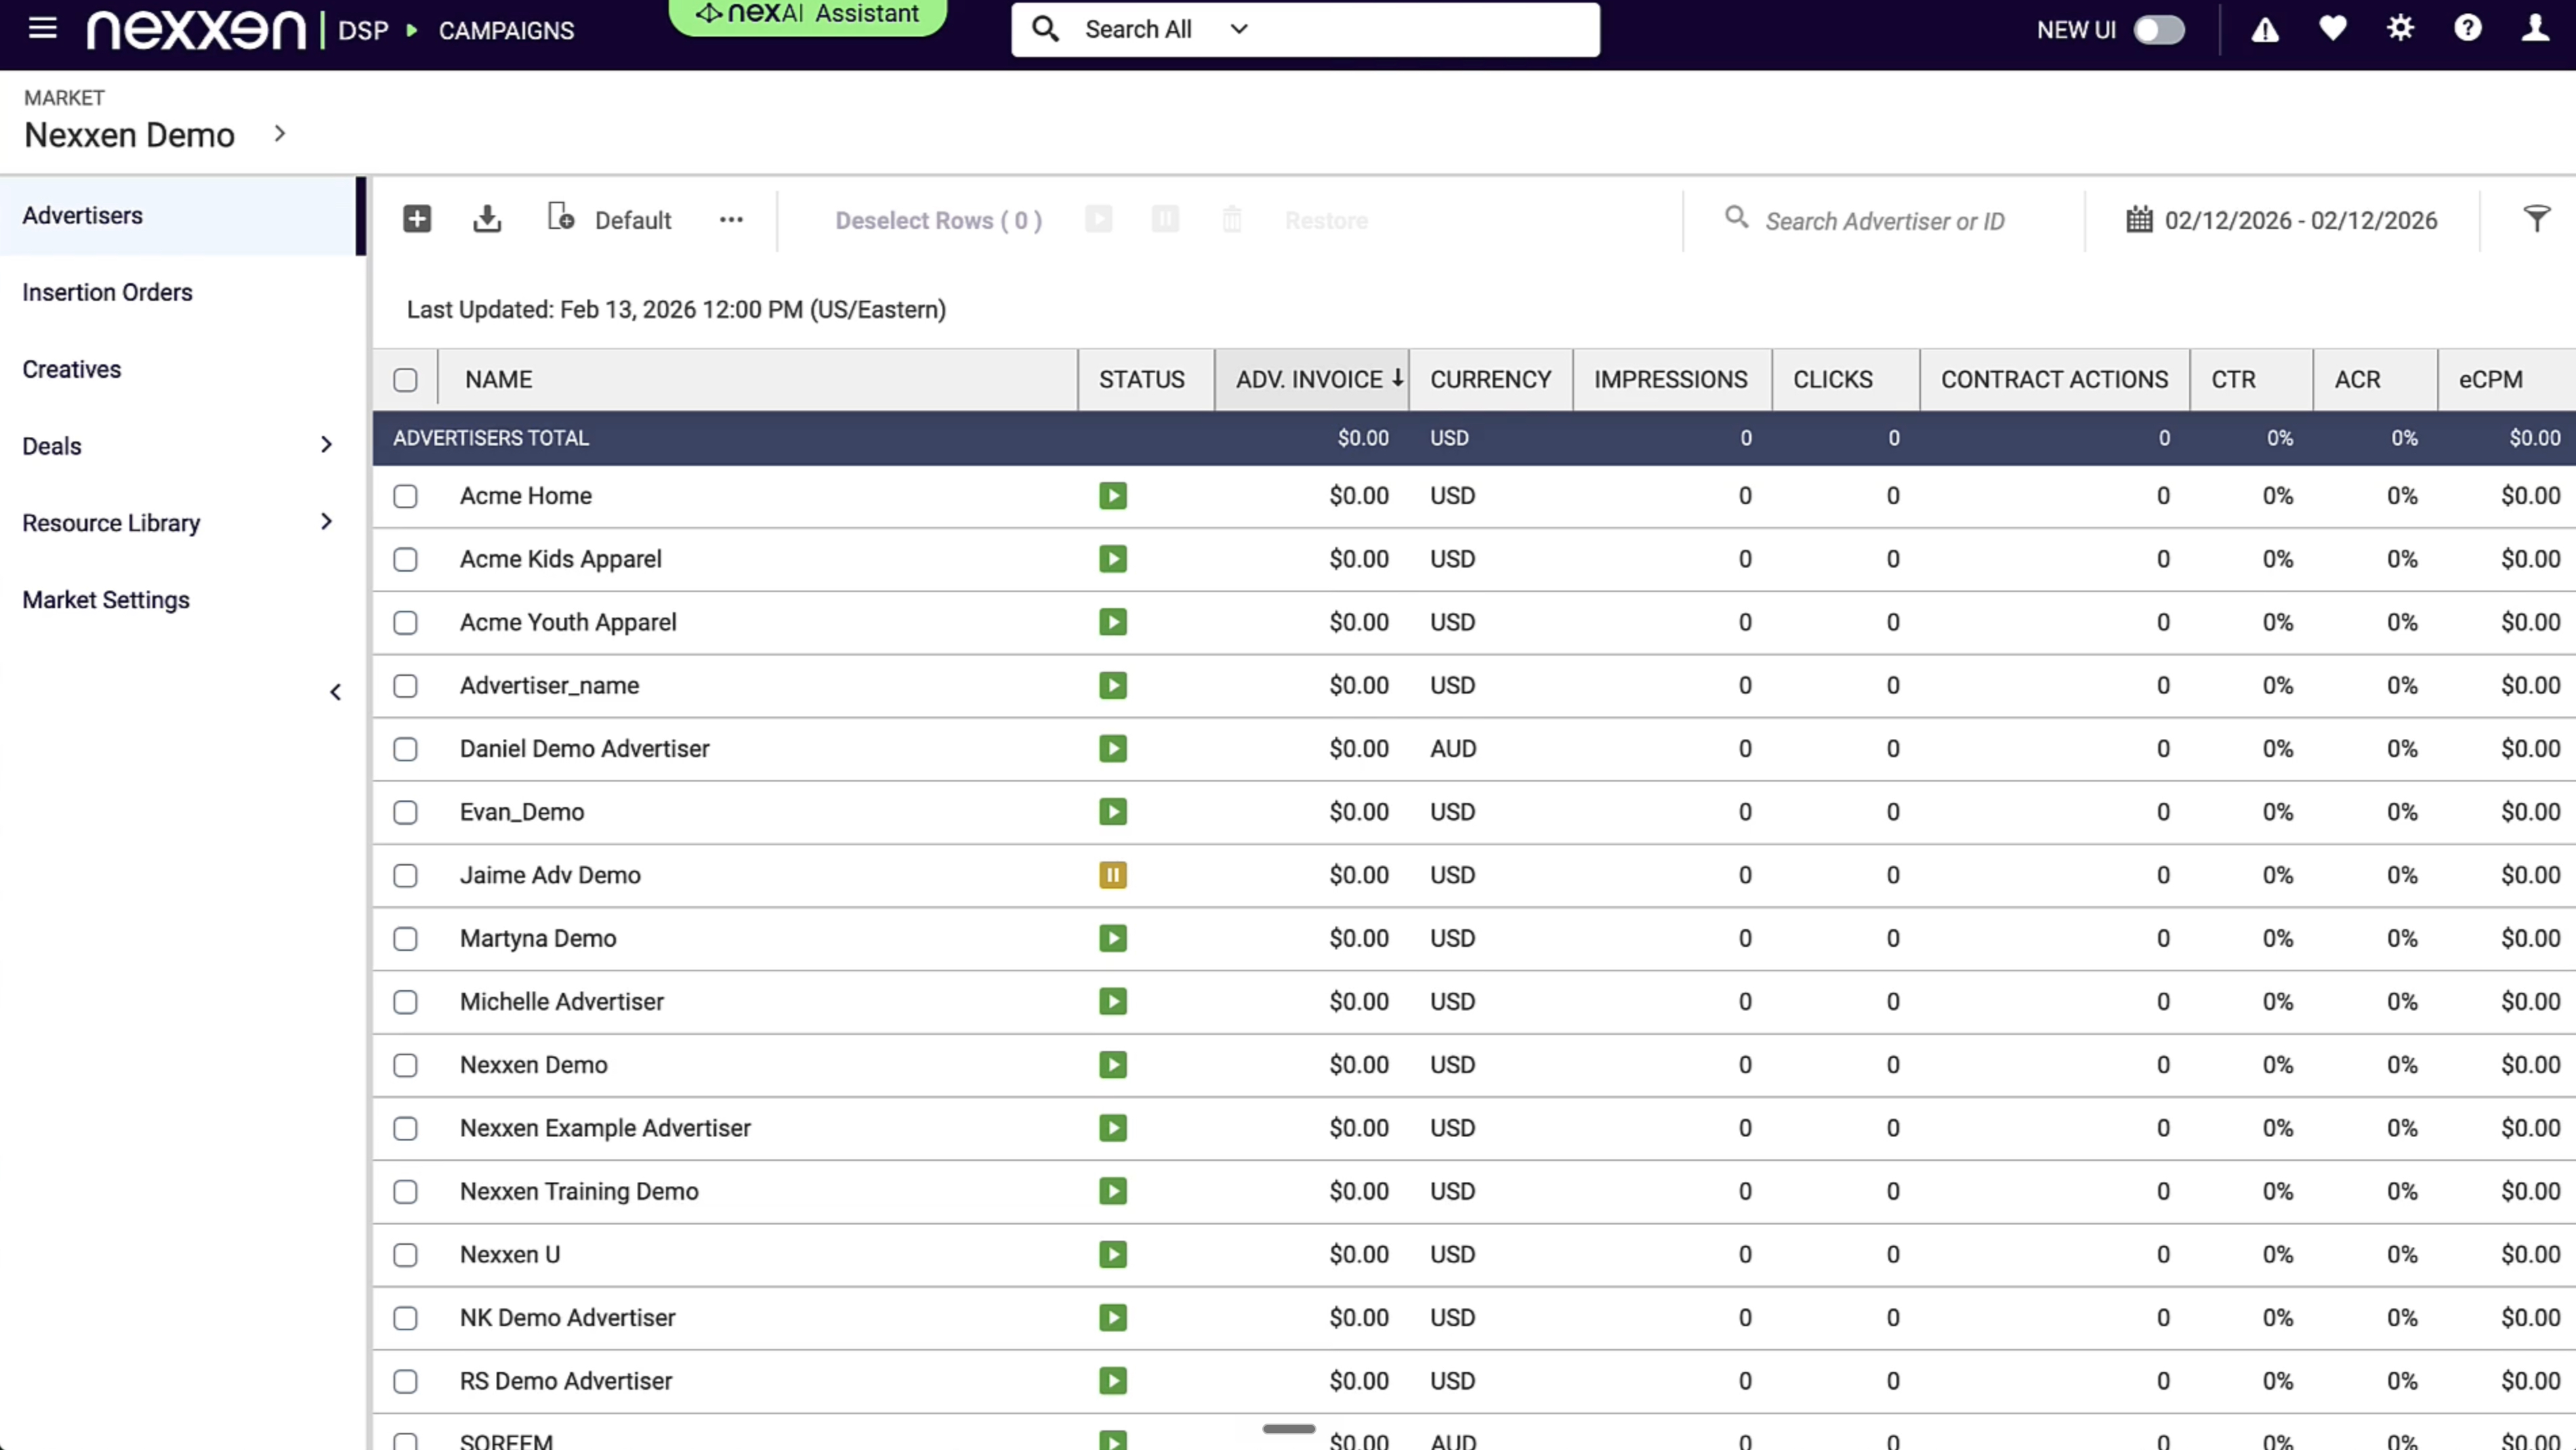Open the Acme Youth Apparel advertiser
Screen dimensions: 2576x1450
[568, 622]
